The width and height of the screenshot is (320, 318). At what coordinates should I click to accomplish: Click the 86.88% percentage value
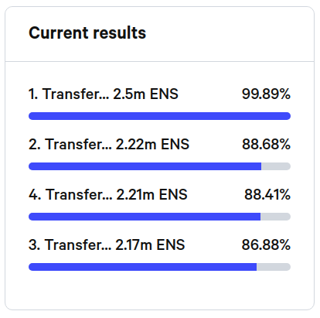click(266, 244)
